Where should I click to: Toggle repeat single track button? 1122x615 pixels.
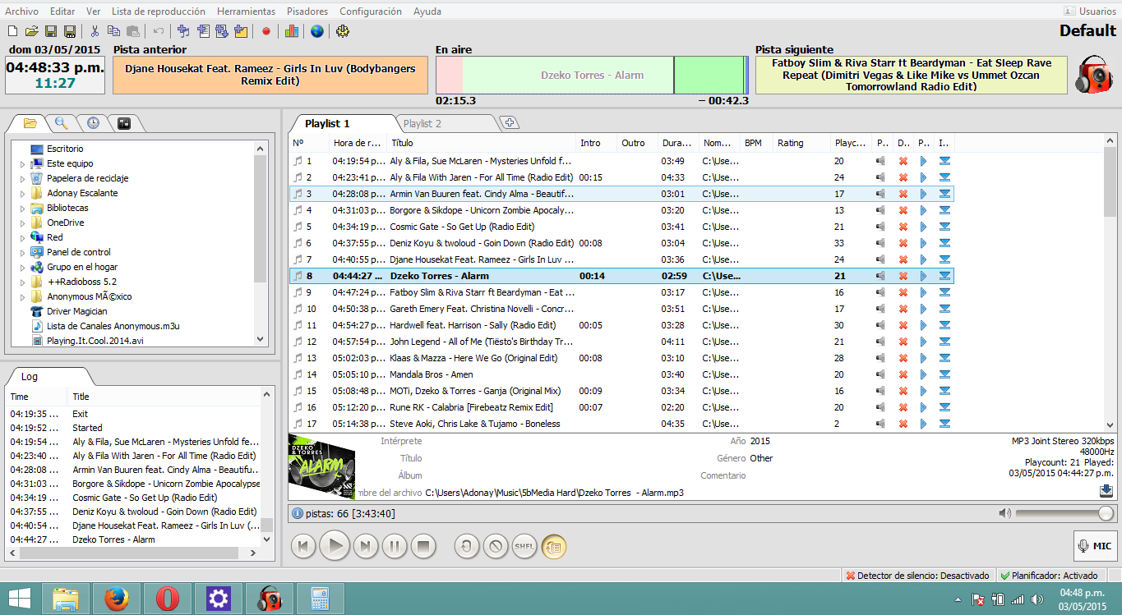467,546
